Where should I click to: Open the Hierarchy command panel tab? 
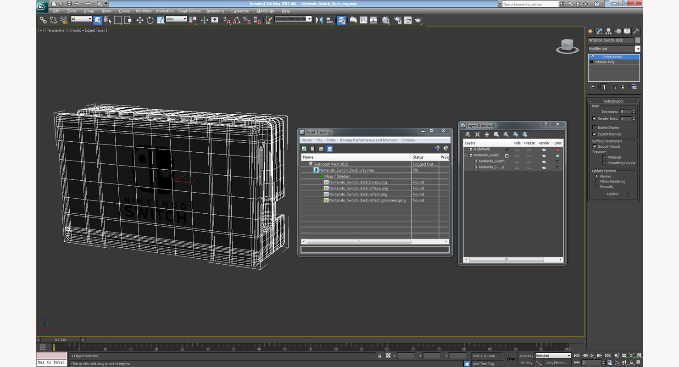coord(609,31)
